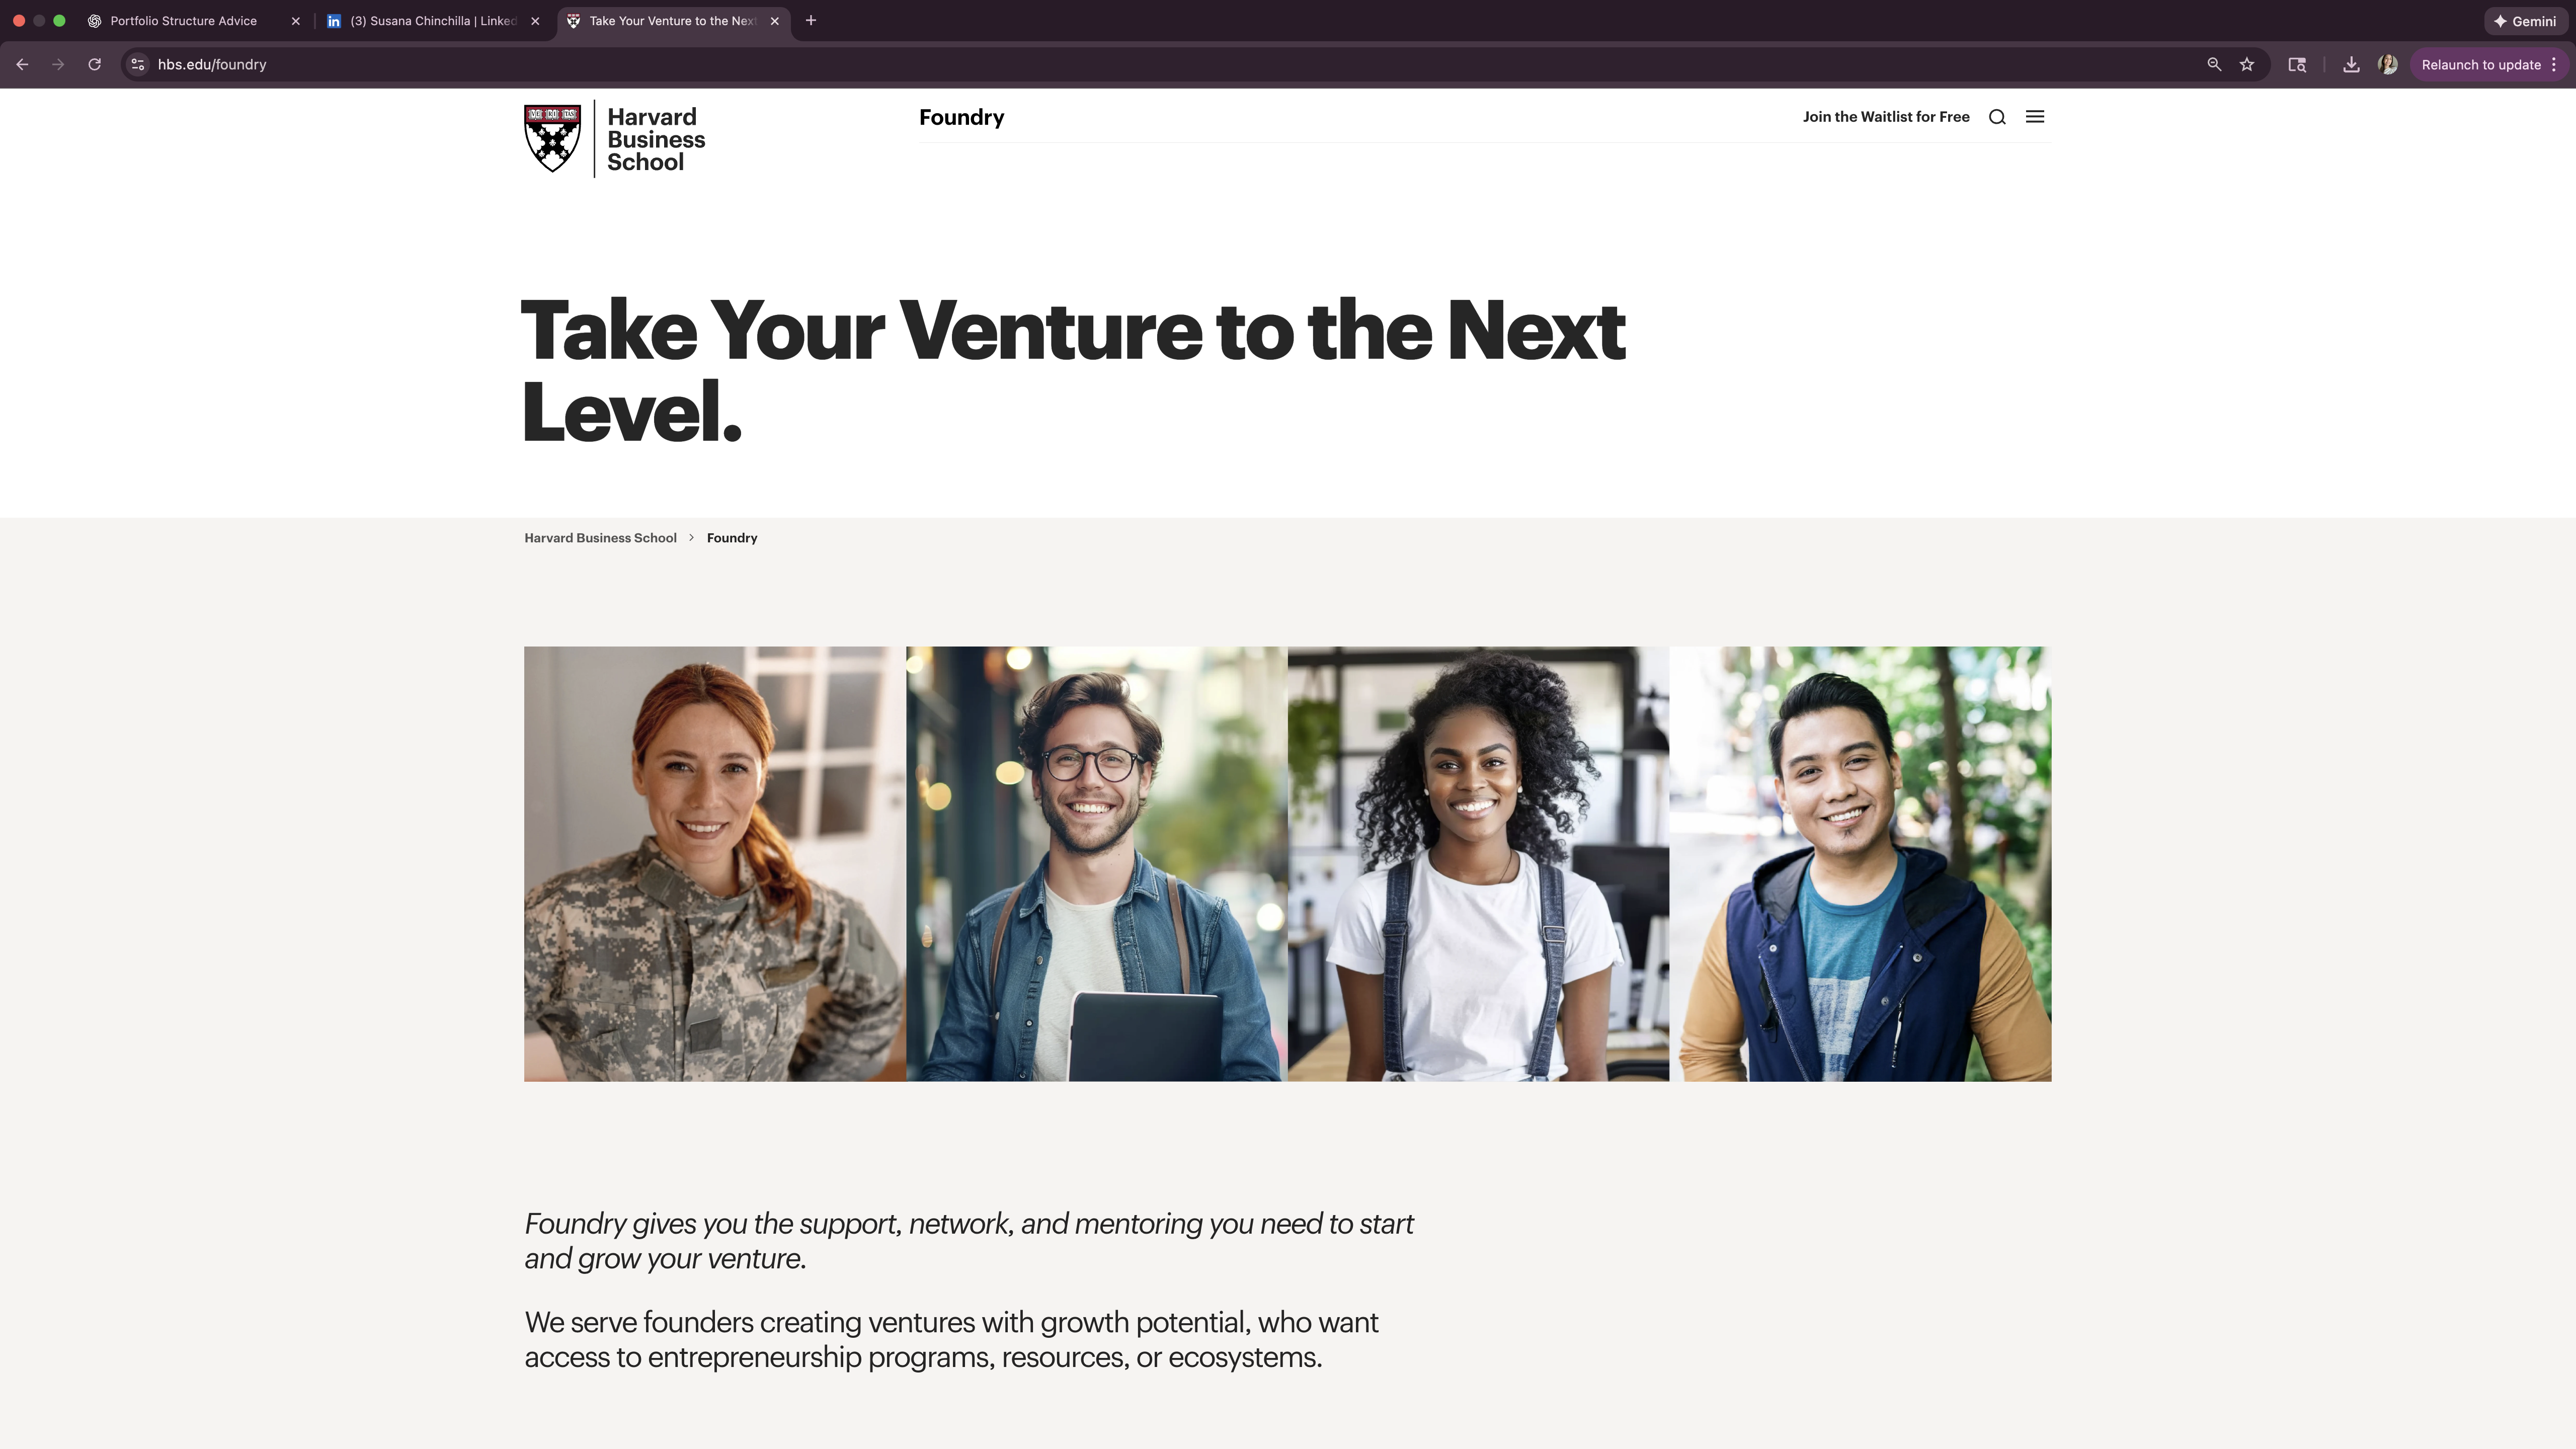
Task: Bookmark this page with star icon
Action: (x=2247, y=65)
